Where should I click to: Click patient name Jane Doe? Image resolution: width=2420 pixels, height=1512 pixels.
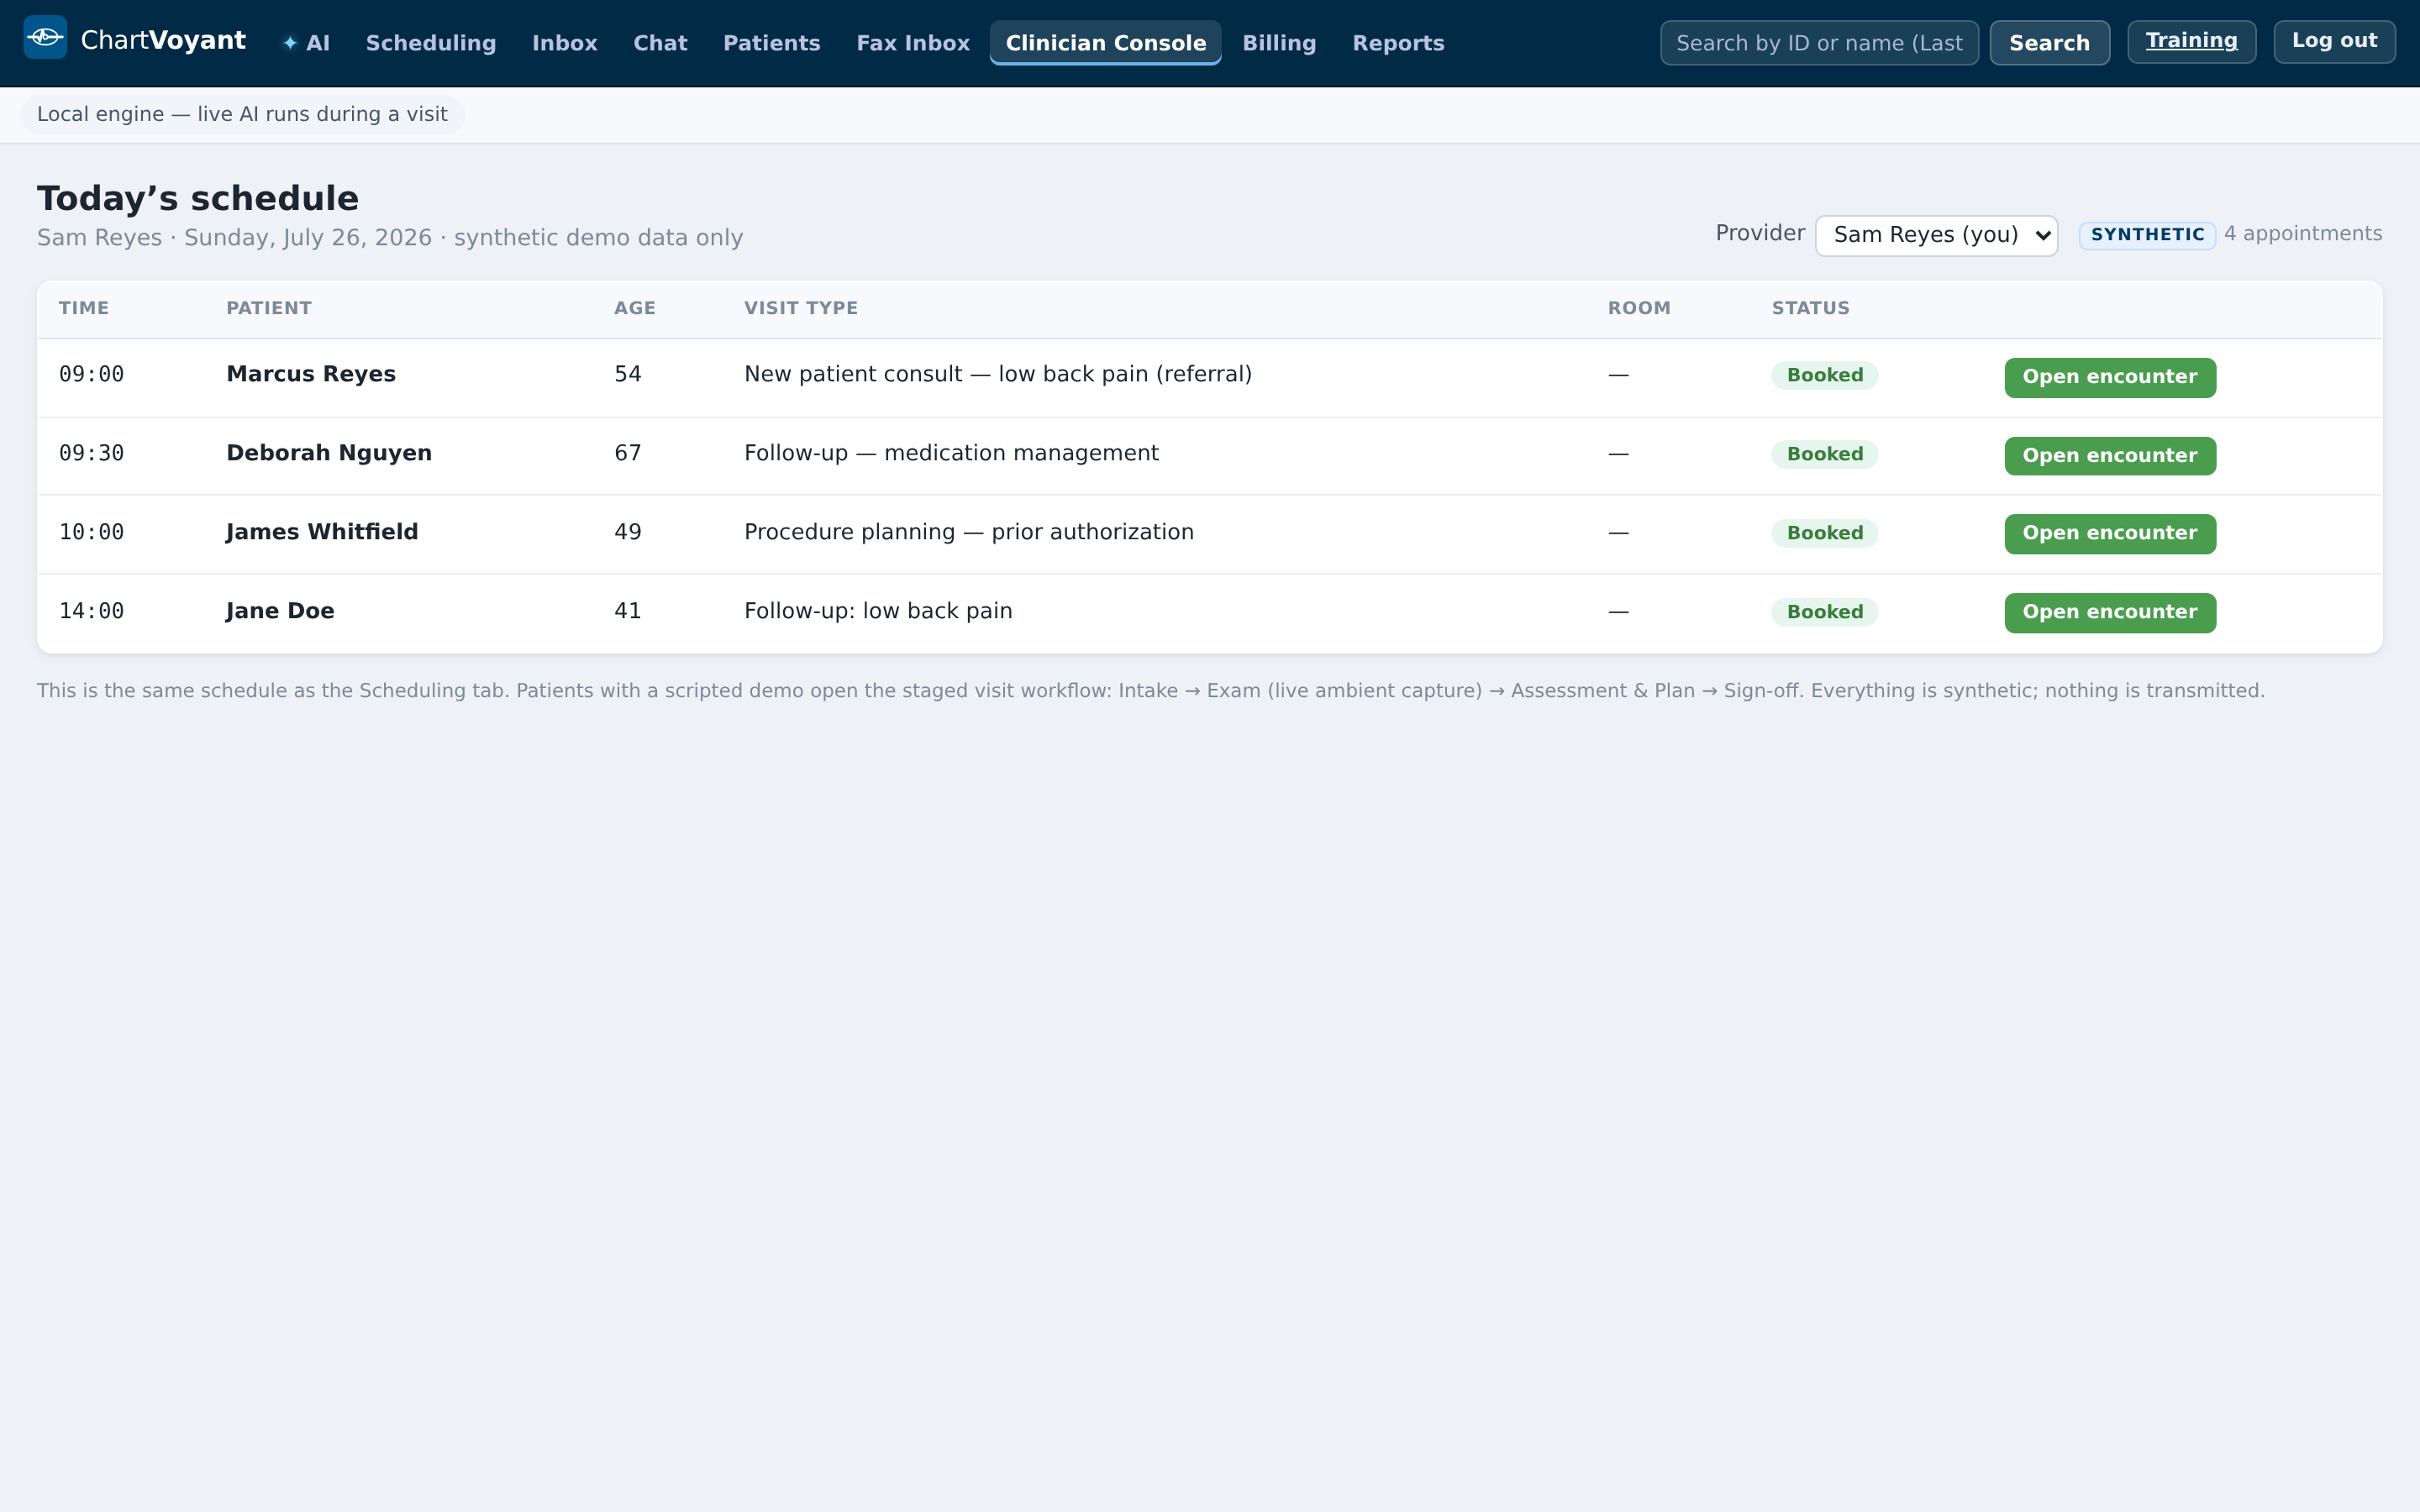coord(280,611)
